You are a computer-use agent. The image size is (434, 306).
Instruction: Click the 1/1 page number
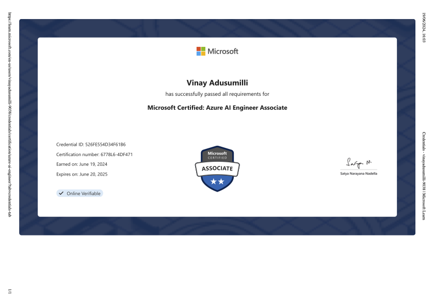9,292
